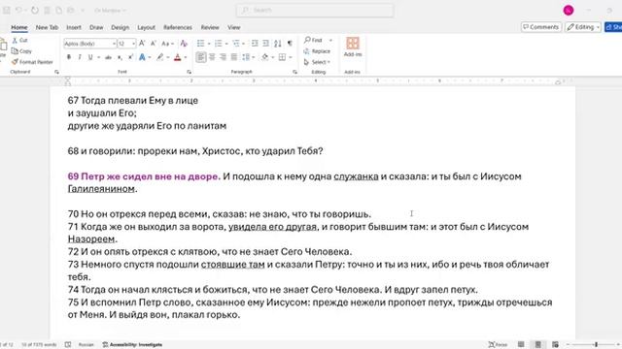
Task: Open the user account avatar
Action: click(x=569, y=11)
